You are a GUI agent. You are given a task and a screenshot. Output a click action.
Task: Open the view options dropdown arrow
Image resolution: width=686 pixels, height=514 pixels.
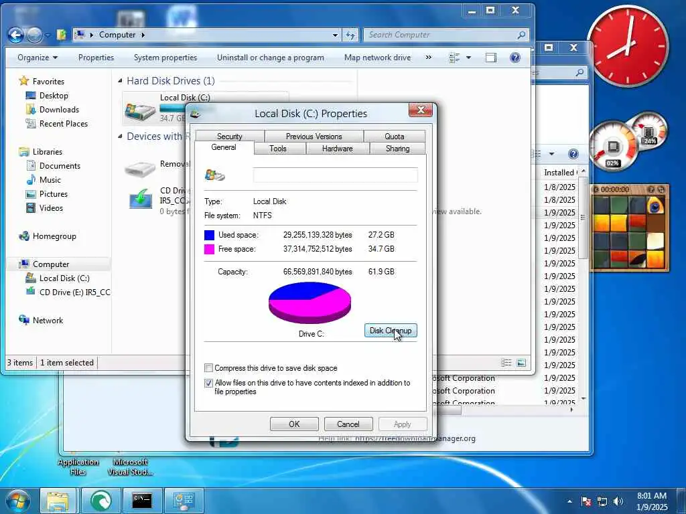pos(468,58)
